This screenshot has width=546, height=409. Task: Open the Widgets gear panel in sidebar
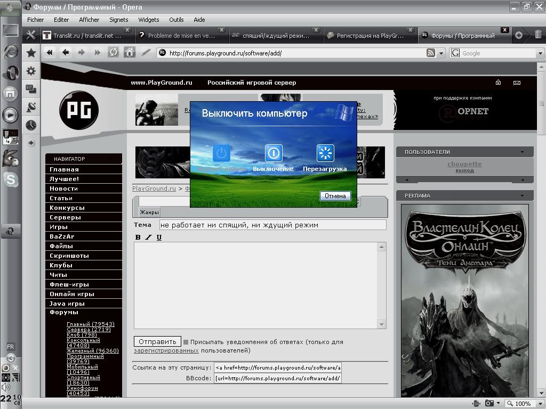31,71
